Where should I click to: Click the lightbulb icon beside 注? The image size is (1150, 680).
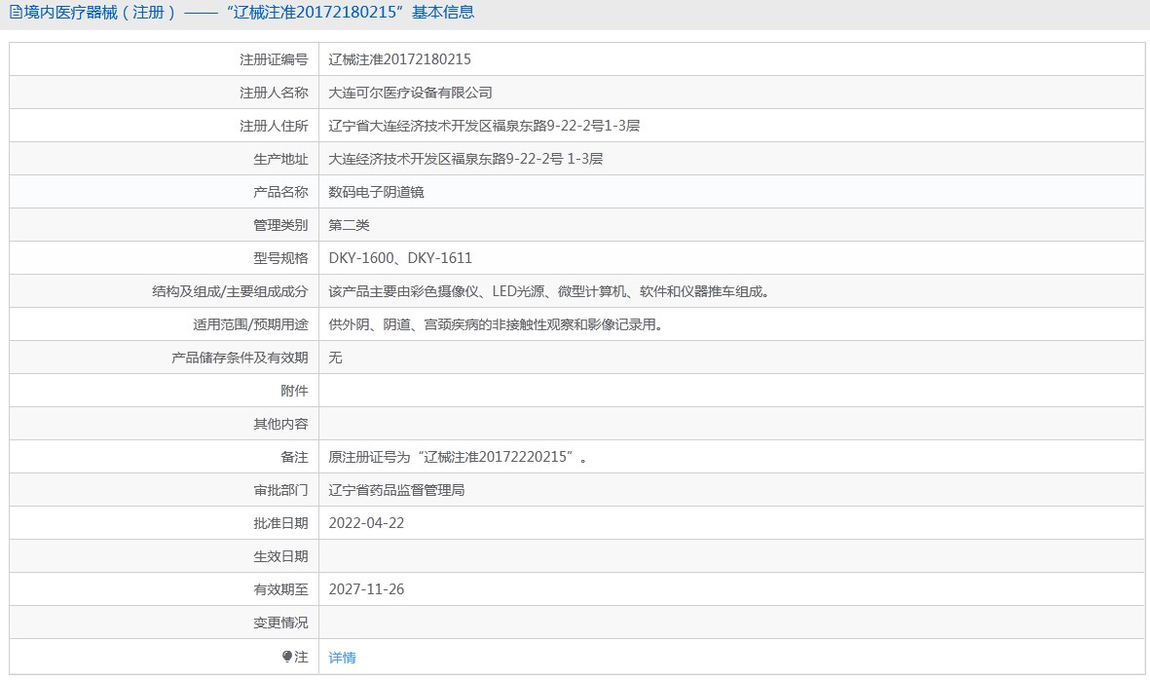coord(286,657)
